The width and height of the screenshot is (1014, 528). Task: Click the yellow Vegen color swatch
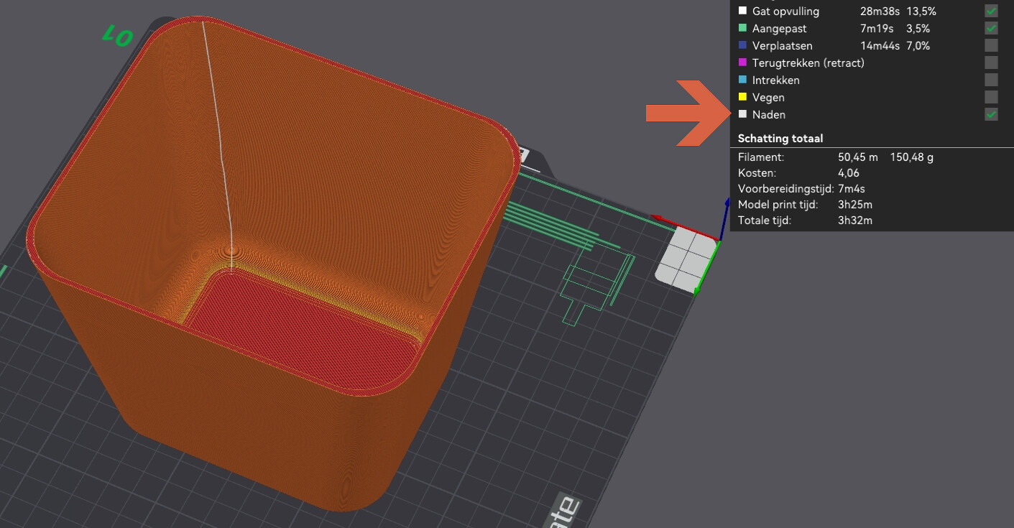(742, 98)
